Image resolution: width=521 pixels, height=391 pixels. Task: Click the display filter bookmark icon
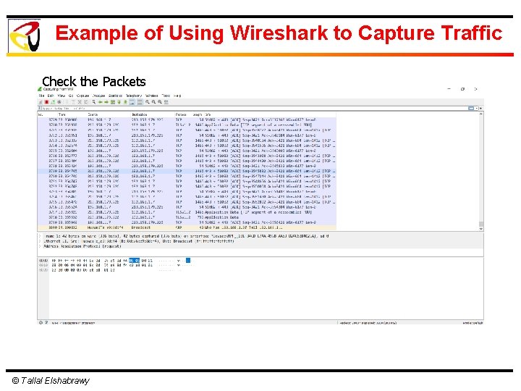40,109
